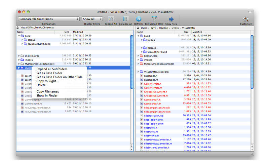
Task: Click the Release folder icon
Action: [x=145, y=48]
